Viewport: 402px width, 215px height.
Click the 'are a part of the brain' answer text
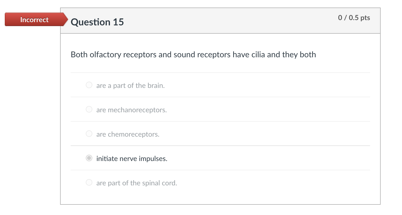point(131,85)
